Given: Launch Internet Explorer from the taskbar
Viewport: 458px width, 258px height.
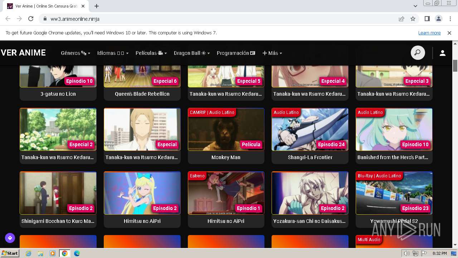Looking at the screenshot, I should pos(28,253).
